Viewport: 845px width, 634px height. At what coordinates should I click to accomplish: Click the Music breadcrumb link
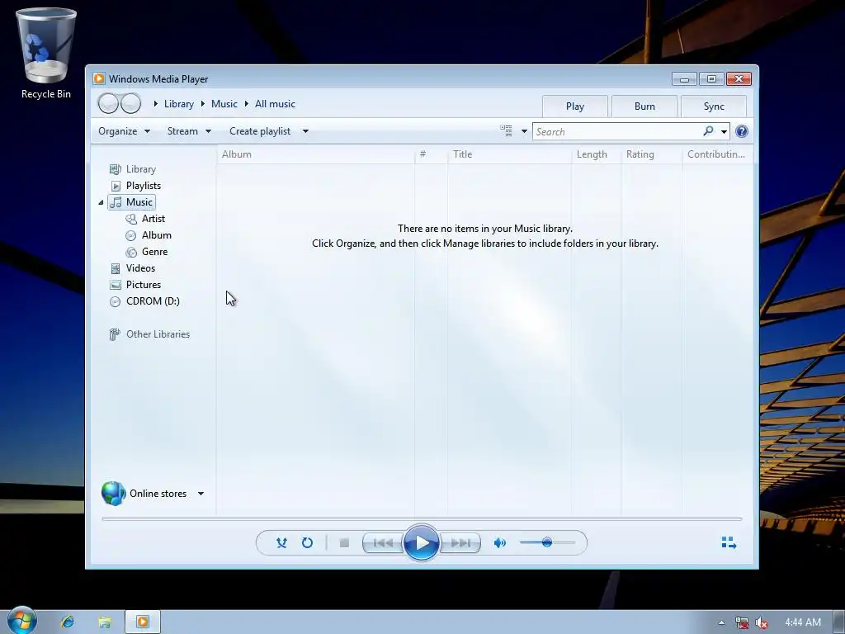pyautogui.click(x=224, y=104)
